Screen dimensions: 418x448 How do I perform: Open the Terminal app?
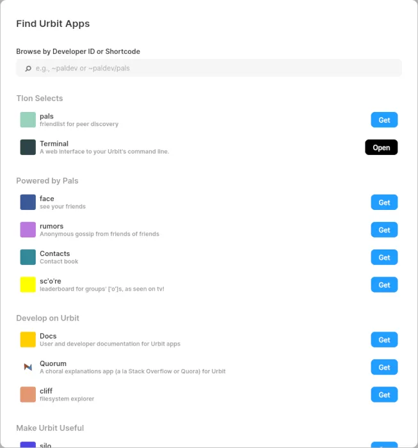click(x=382, y=147)
